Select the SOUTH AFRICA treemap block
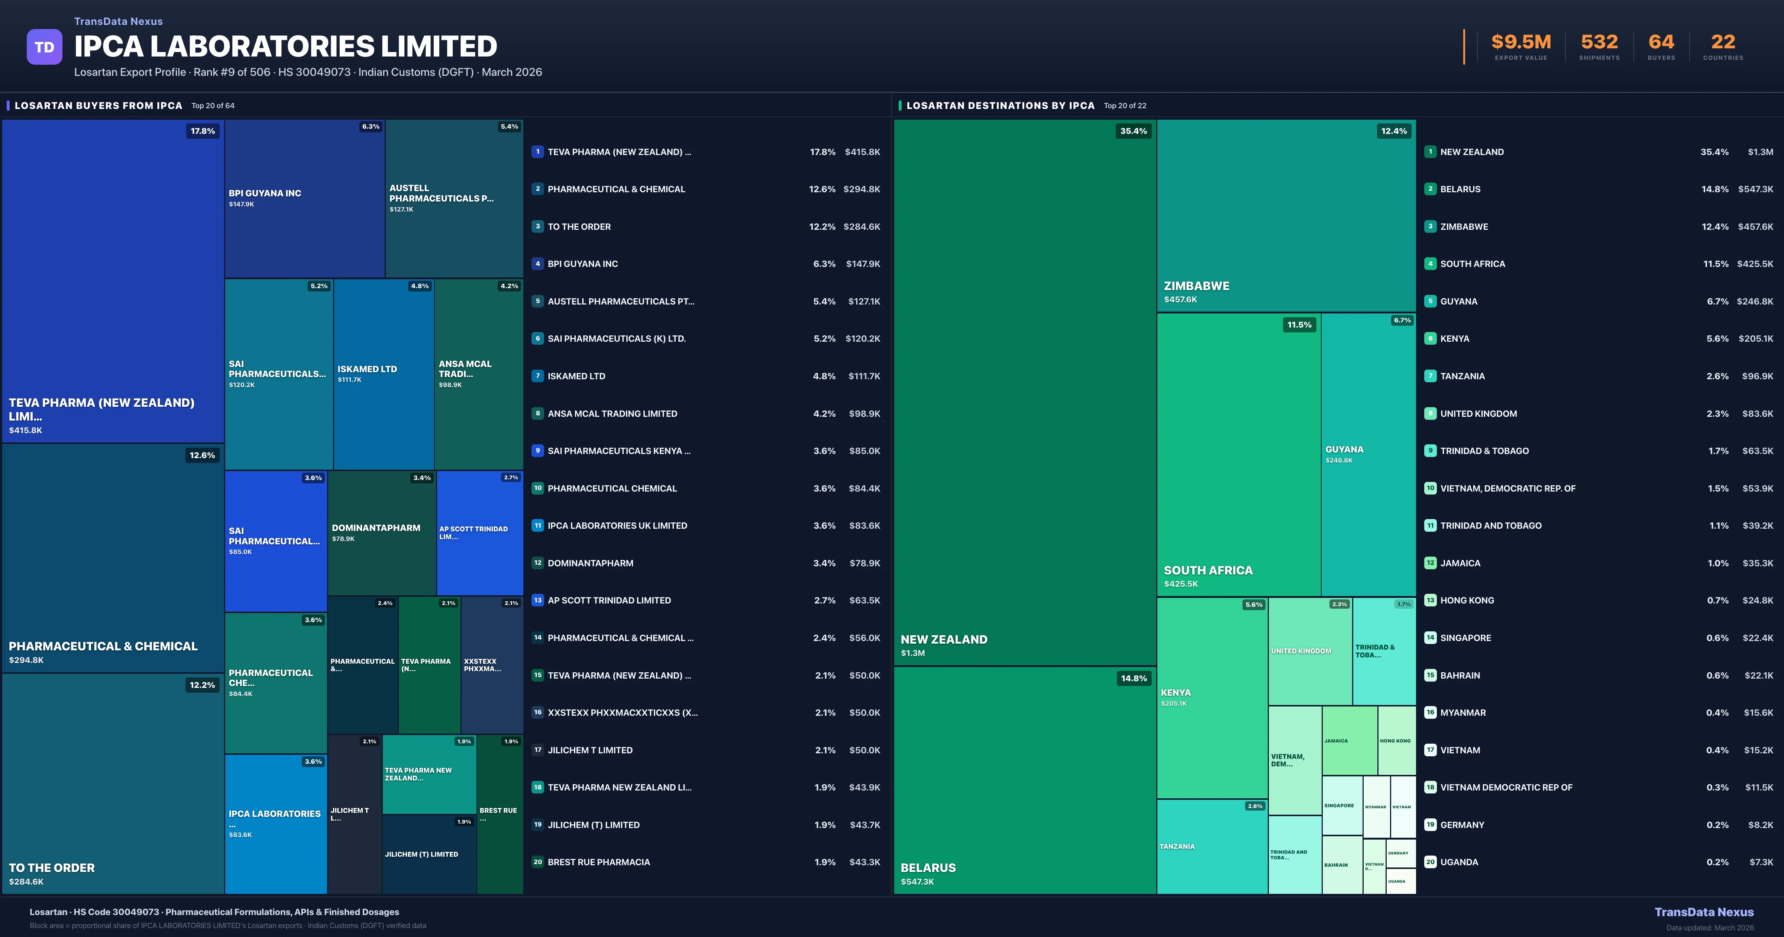Image resolution: width=1784 pixels, height=937 pixels. click(x=1240, y=451)
